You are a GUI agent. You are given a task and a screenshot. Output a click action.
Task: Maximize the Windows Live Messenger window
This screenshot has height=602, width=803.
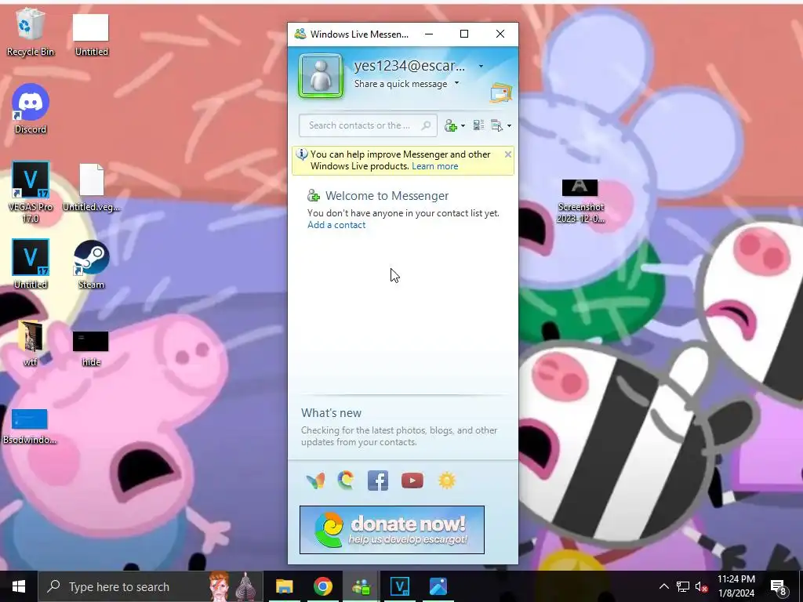click(464, 34)
